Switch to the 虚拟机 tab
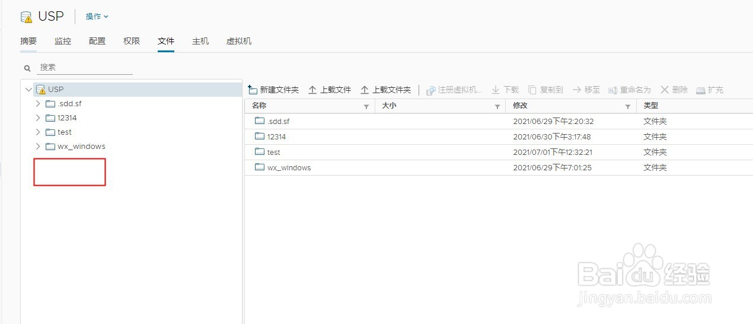The height and width of the screenshot is (324, 753). (x=239, y=41)
